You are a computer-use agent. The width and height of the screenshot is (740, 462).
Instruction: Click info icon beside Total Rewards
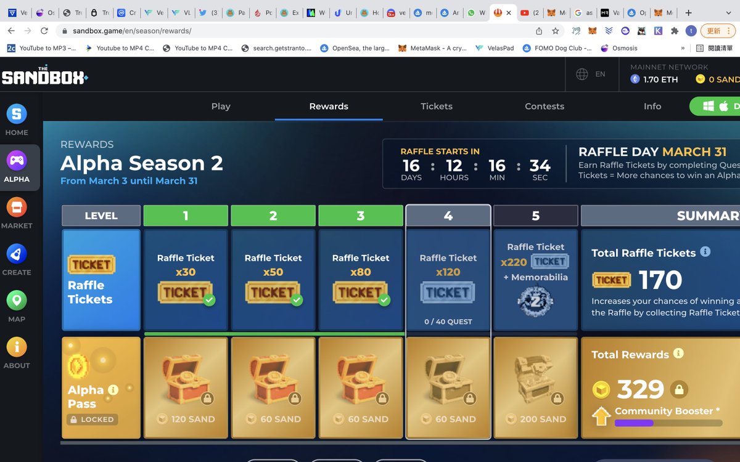[x=678, y=354]
